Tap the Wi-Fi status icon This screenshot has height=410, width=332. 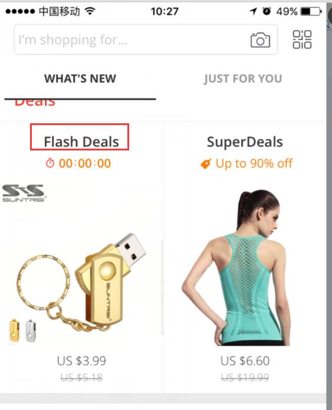[90, 11]
